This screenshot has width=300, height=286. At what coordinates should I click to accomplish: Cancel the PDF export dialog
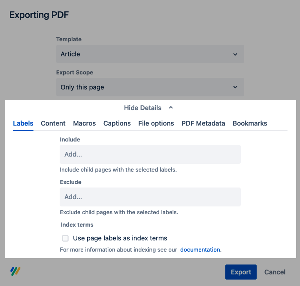point(275,272)
